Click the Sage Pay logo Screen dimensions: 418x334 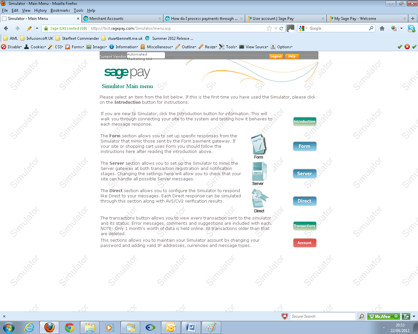[x=127, y=72]
